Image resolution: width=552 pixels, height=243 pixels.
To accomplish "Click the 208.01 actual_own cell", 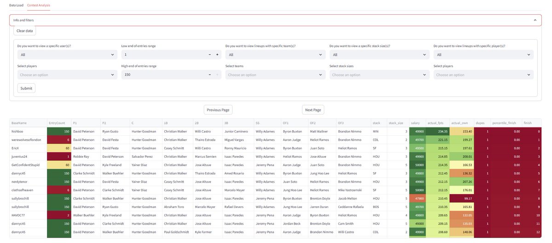I will point(462,156).
